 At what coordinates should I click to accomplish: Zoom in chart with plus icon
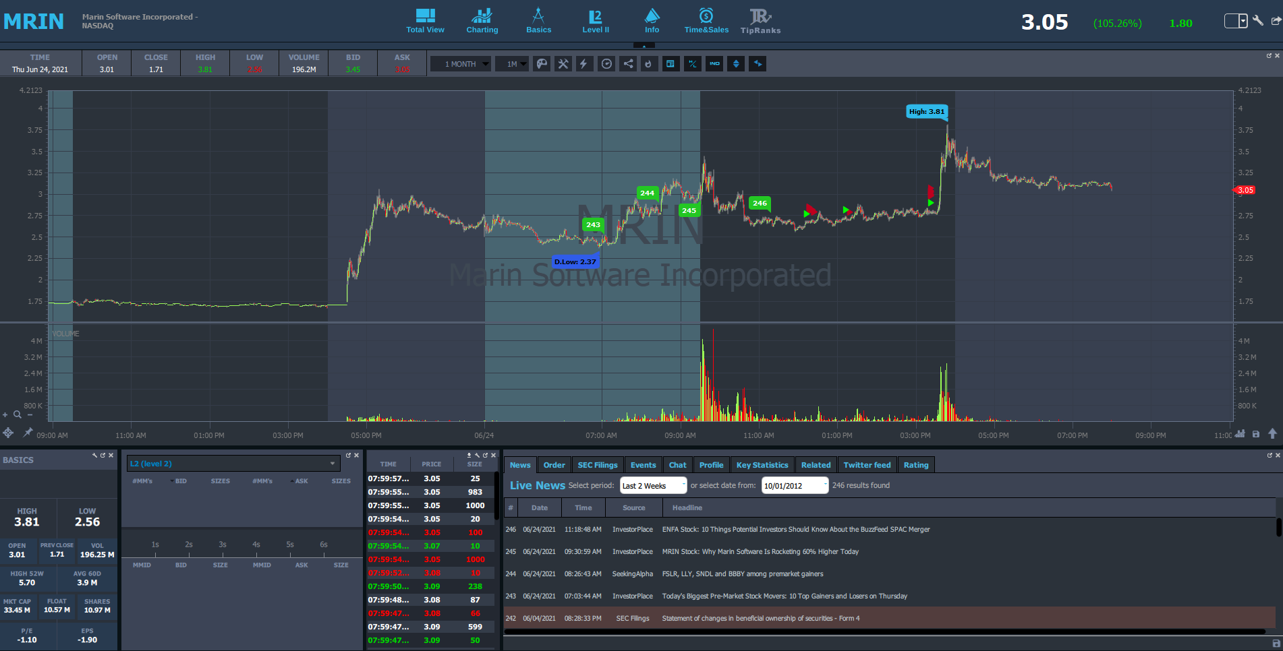[5, 414]
